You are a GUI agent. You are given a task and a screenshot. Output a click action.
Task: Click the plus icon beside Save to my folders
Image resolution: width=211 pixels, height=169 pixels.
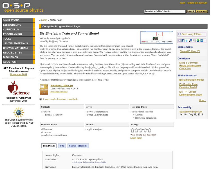coord(179,34)
